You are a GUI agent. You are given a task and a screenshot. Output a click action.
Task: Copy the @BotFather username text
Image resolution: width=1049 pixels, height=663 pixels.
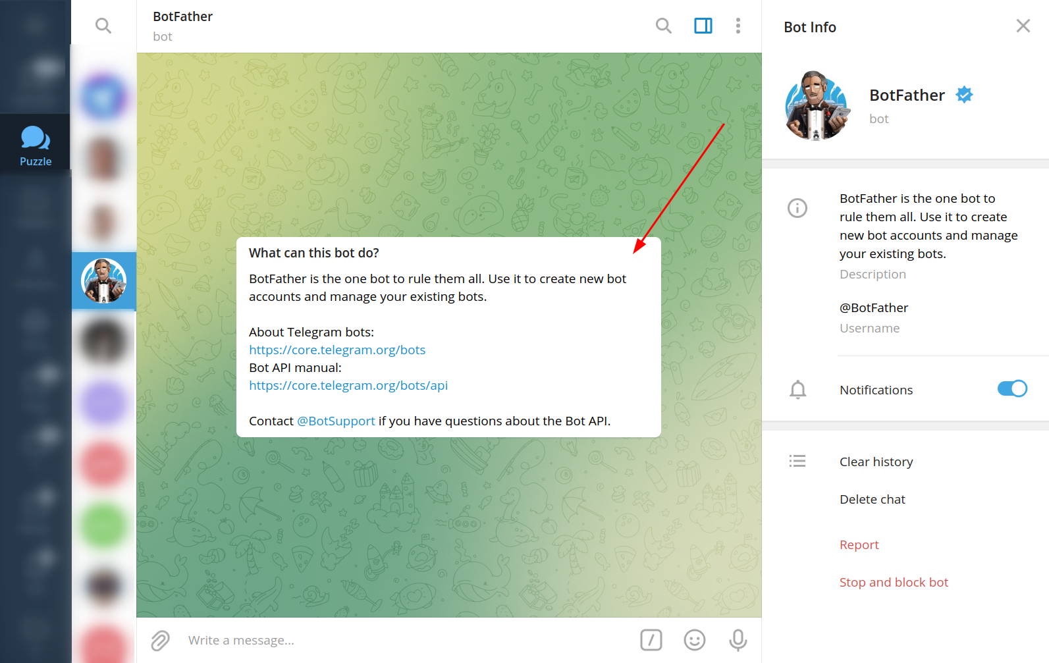(x=874, y=307)
